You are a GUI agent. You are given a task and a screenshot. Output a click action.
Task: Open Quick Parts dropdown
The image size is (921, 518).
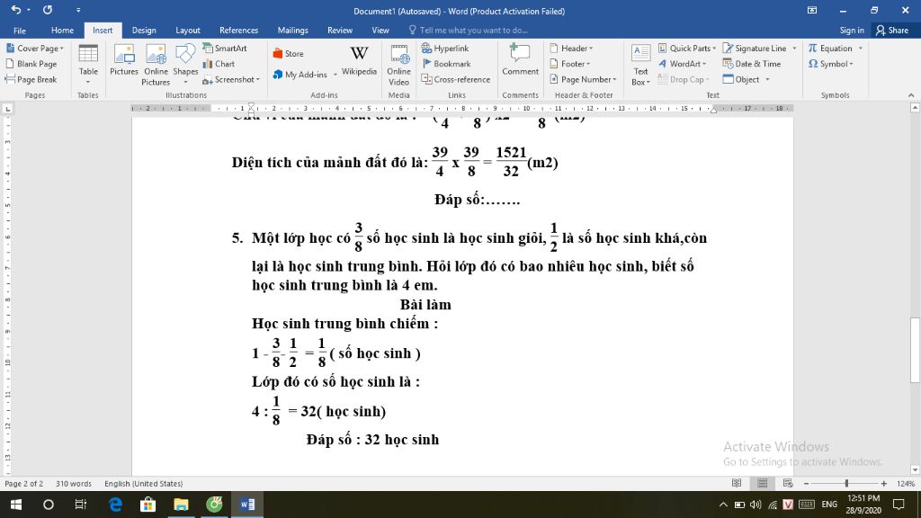[x=687, y=49]
